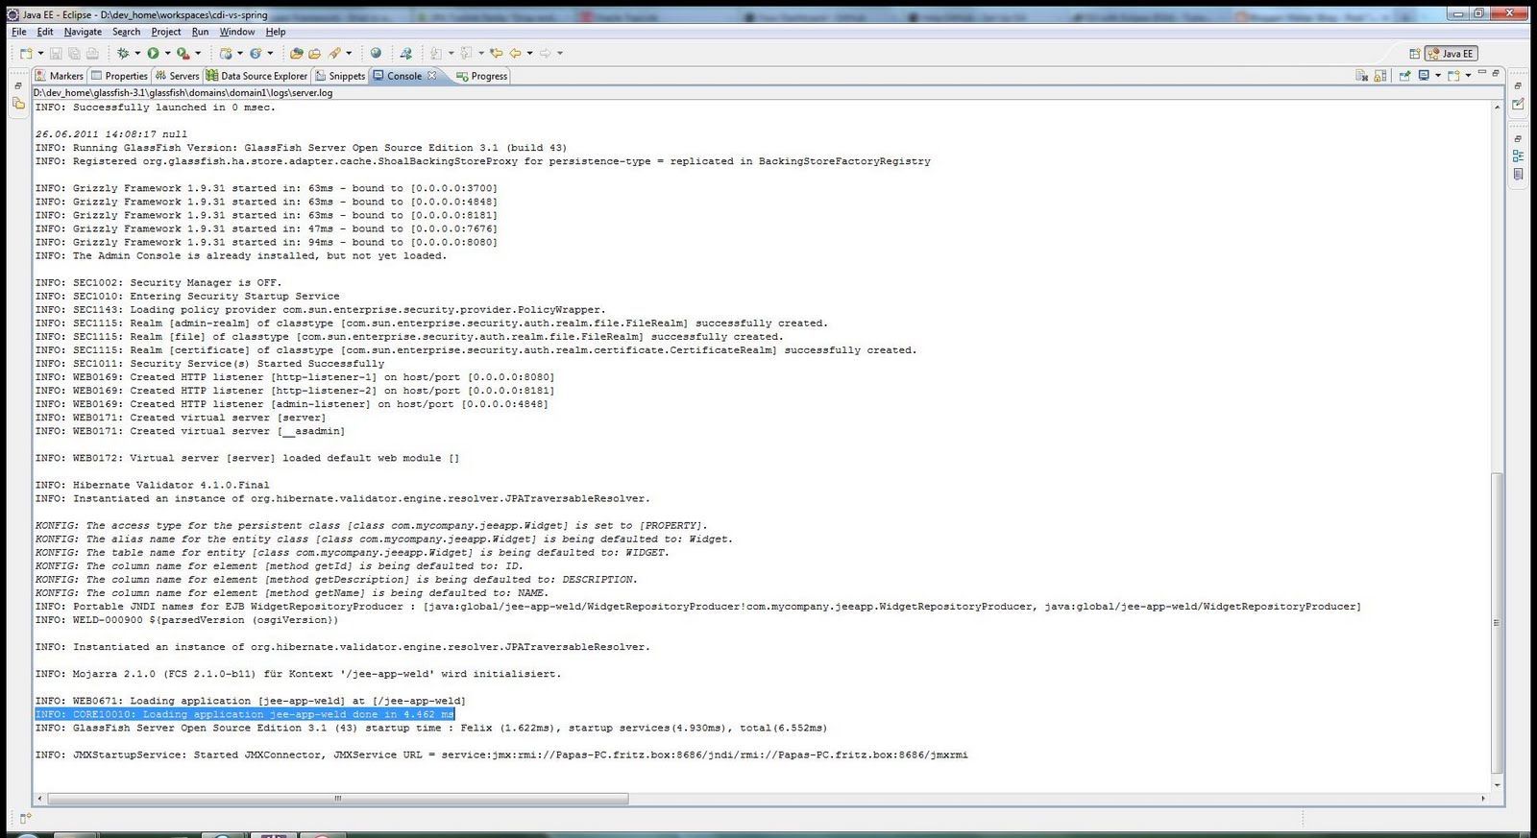This screenshot has height=838, width=1537.
Task: Open the External Tools dropdown arrow
Action: pyautogui.click(x=198, y=53)
